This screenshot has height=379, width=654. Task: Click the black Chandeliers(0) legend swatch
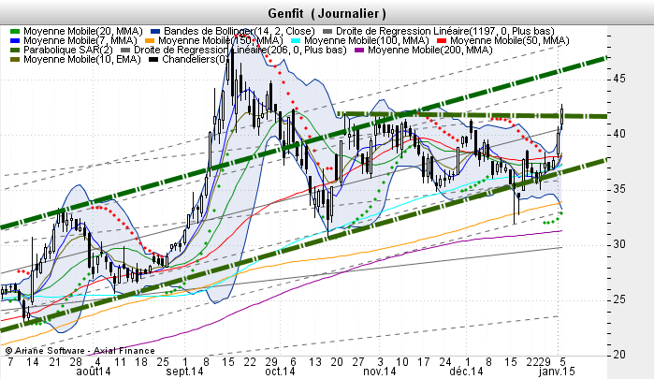coord(153,60)
